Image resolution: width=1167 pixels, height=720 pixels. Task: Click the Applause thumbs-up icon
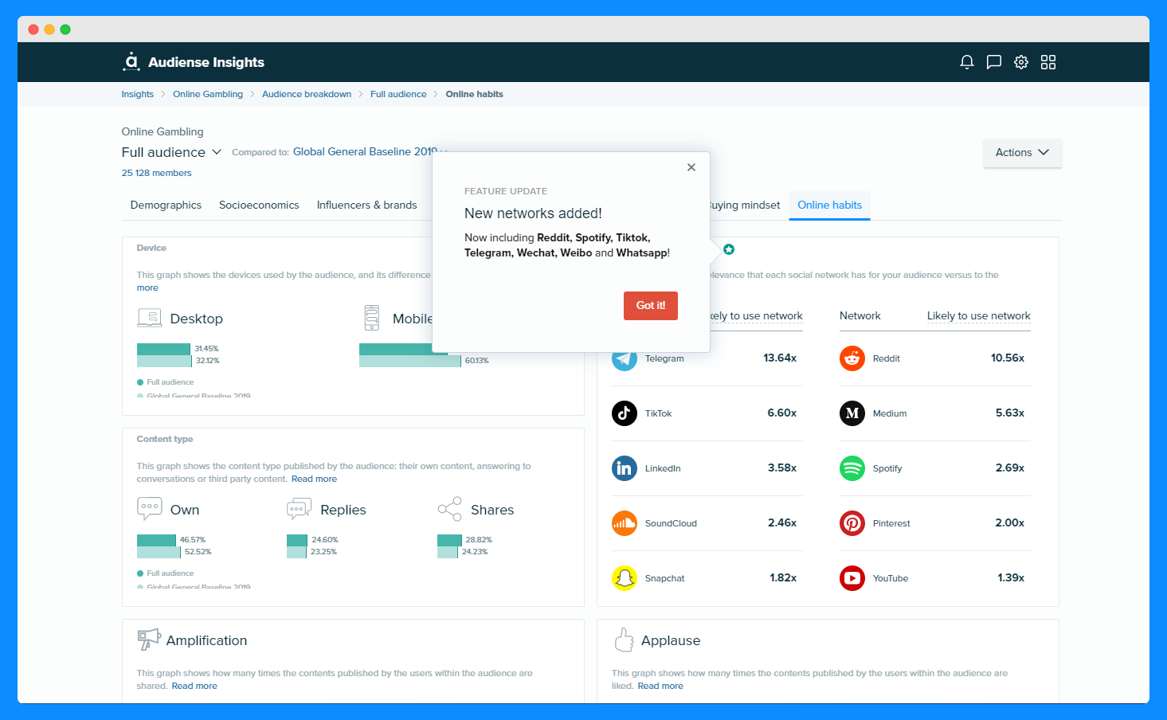(x=624, y=639)
